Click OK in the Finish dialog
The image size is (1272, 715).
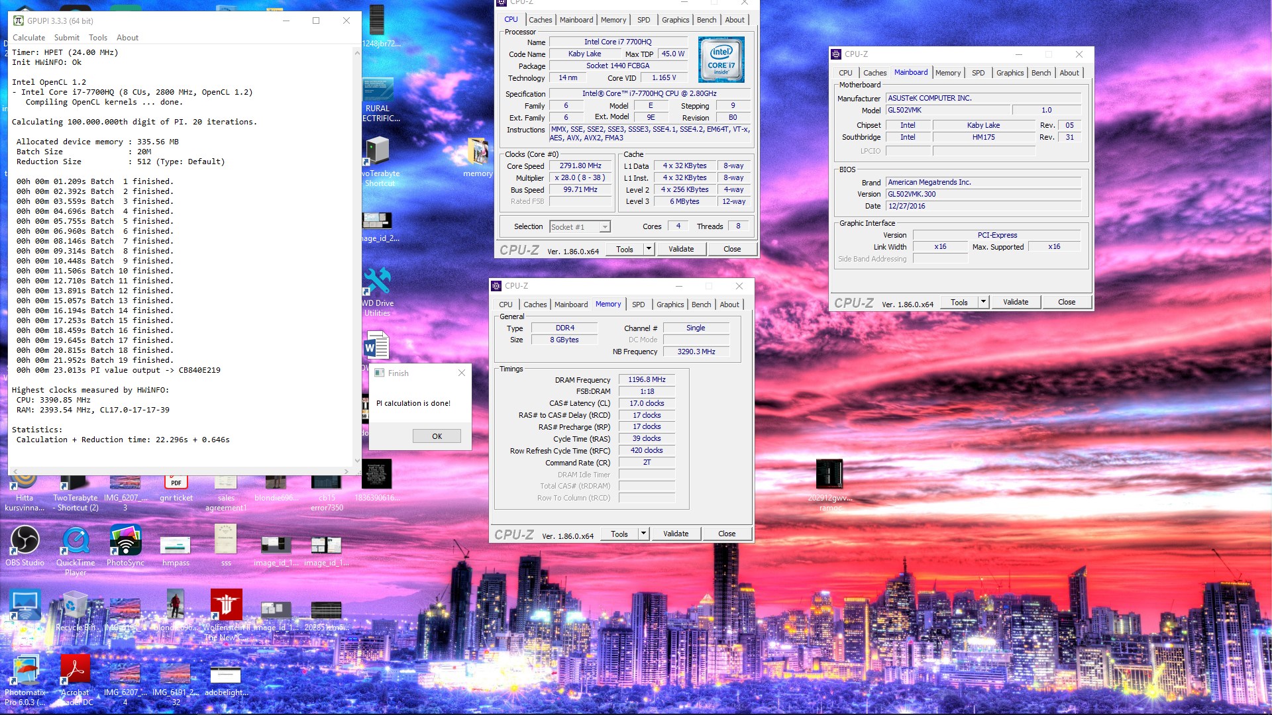pyautogui.click(x=437, y=436)
